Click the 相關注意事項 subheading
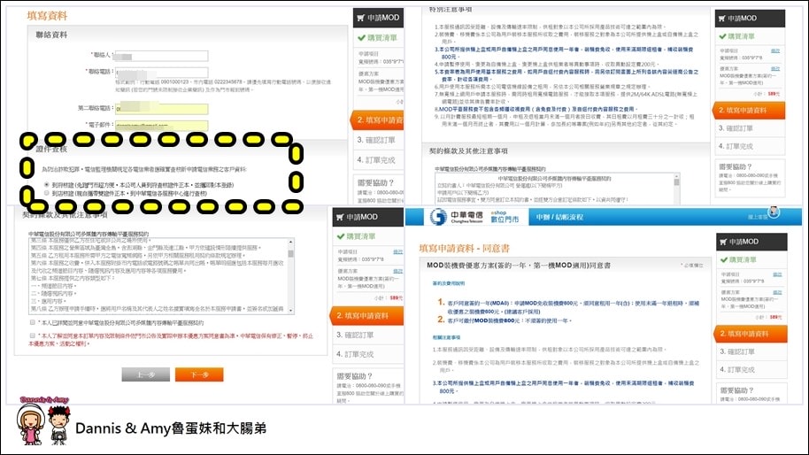Screen dimensions: 809x455 click(446, 337)
